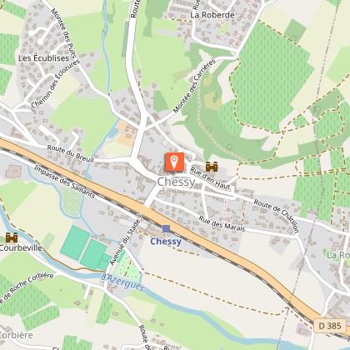Click the blue Chessy station label
The height and width of the screenshot is (350, 350).
pos(166,242)
